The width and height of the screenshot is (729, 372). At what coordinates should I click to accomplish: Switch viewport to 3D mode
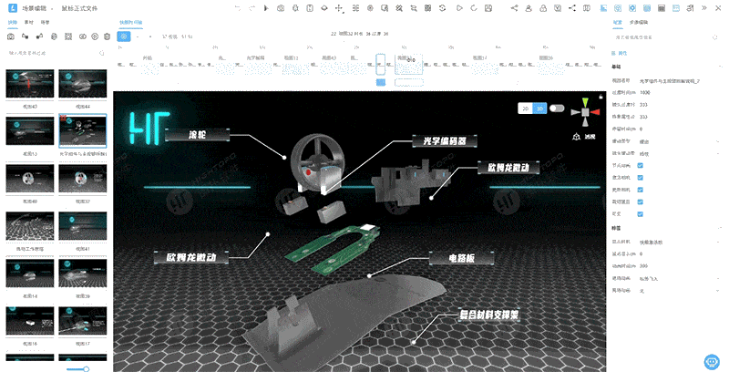(539, 108)
